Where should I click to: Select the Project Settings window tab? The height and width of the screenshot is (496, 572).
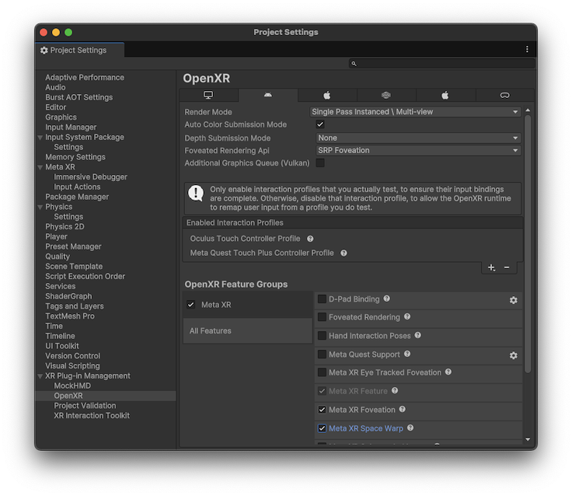tap(74, 50)
